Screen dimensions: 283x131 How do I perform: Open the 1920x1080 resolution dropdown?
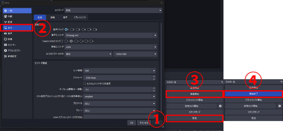pyautogui.click(x=135, y=54)
